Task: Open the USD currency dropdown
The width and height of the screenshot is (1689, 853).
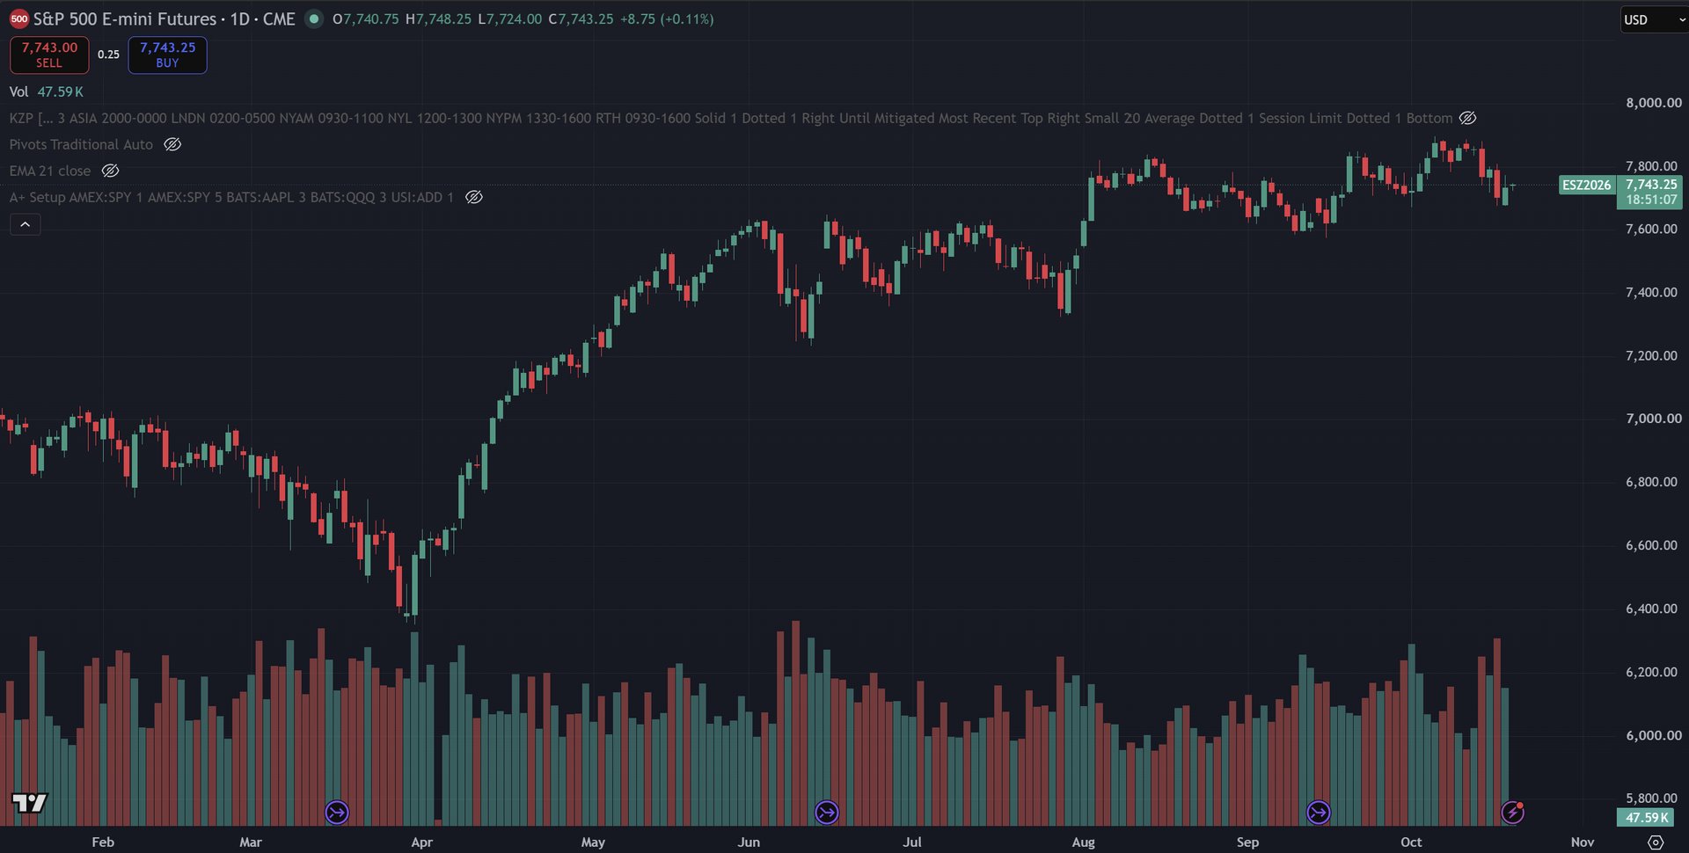Action: (1654, 19)
